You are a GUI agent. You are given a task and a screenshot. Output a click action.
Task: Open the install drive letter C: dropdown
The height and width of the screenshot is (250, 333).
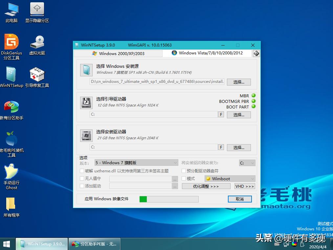coord(247,163)
